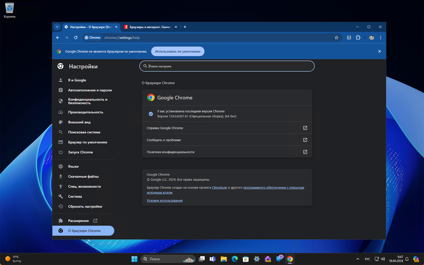The image size is (424, 265).
Task: Click the user profile avatar icon
Action: click(371, 38)
